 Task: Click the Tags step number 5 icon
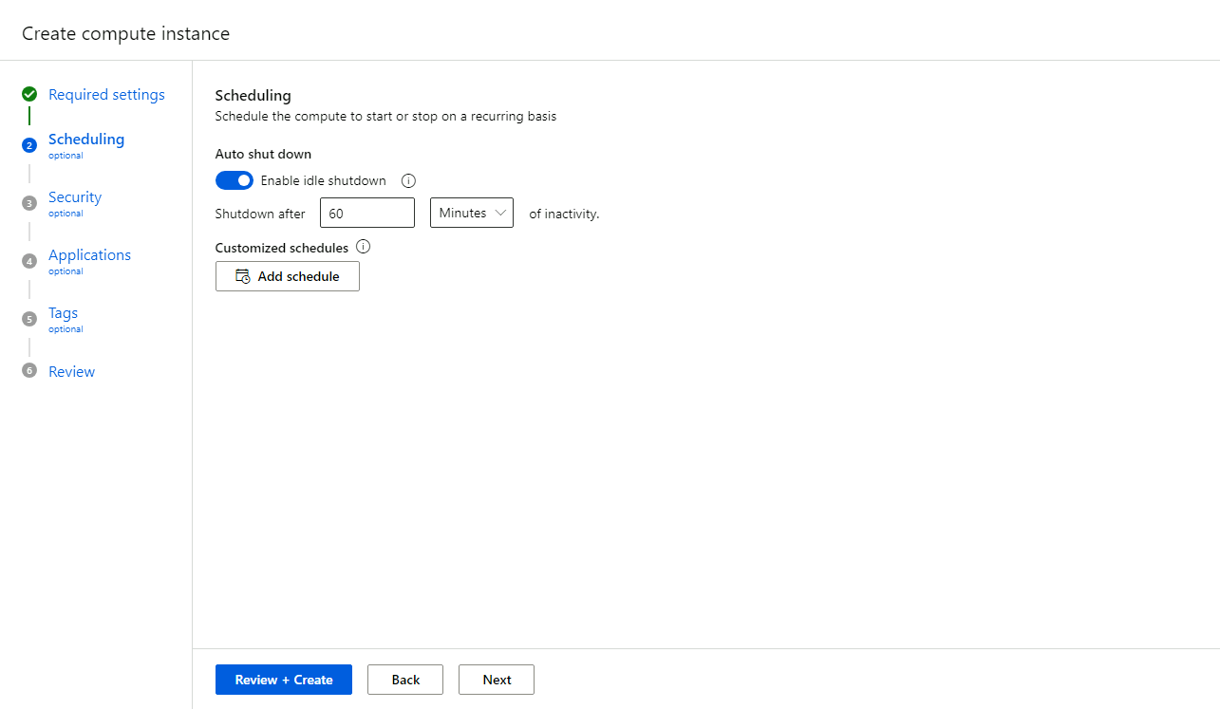tap(29, 319)
